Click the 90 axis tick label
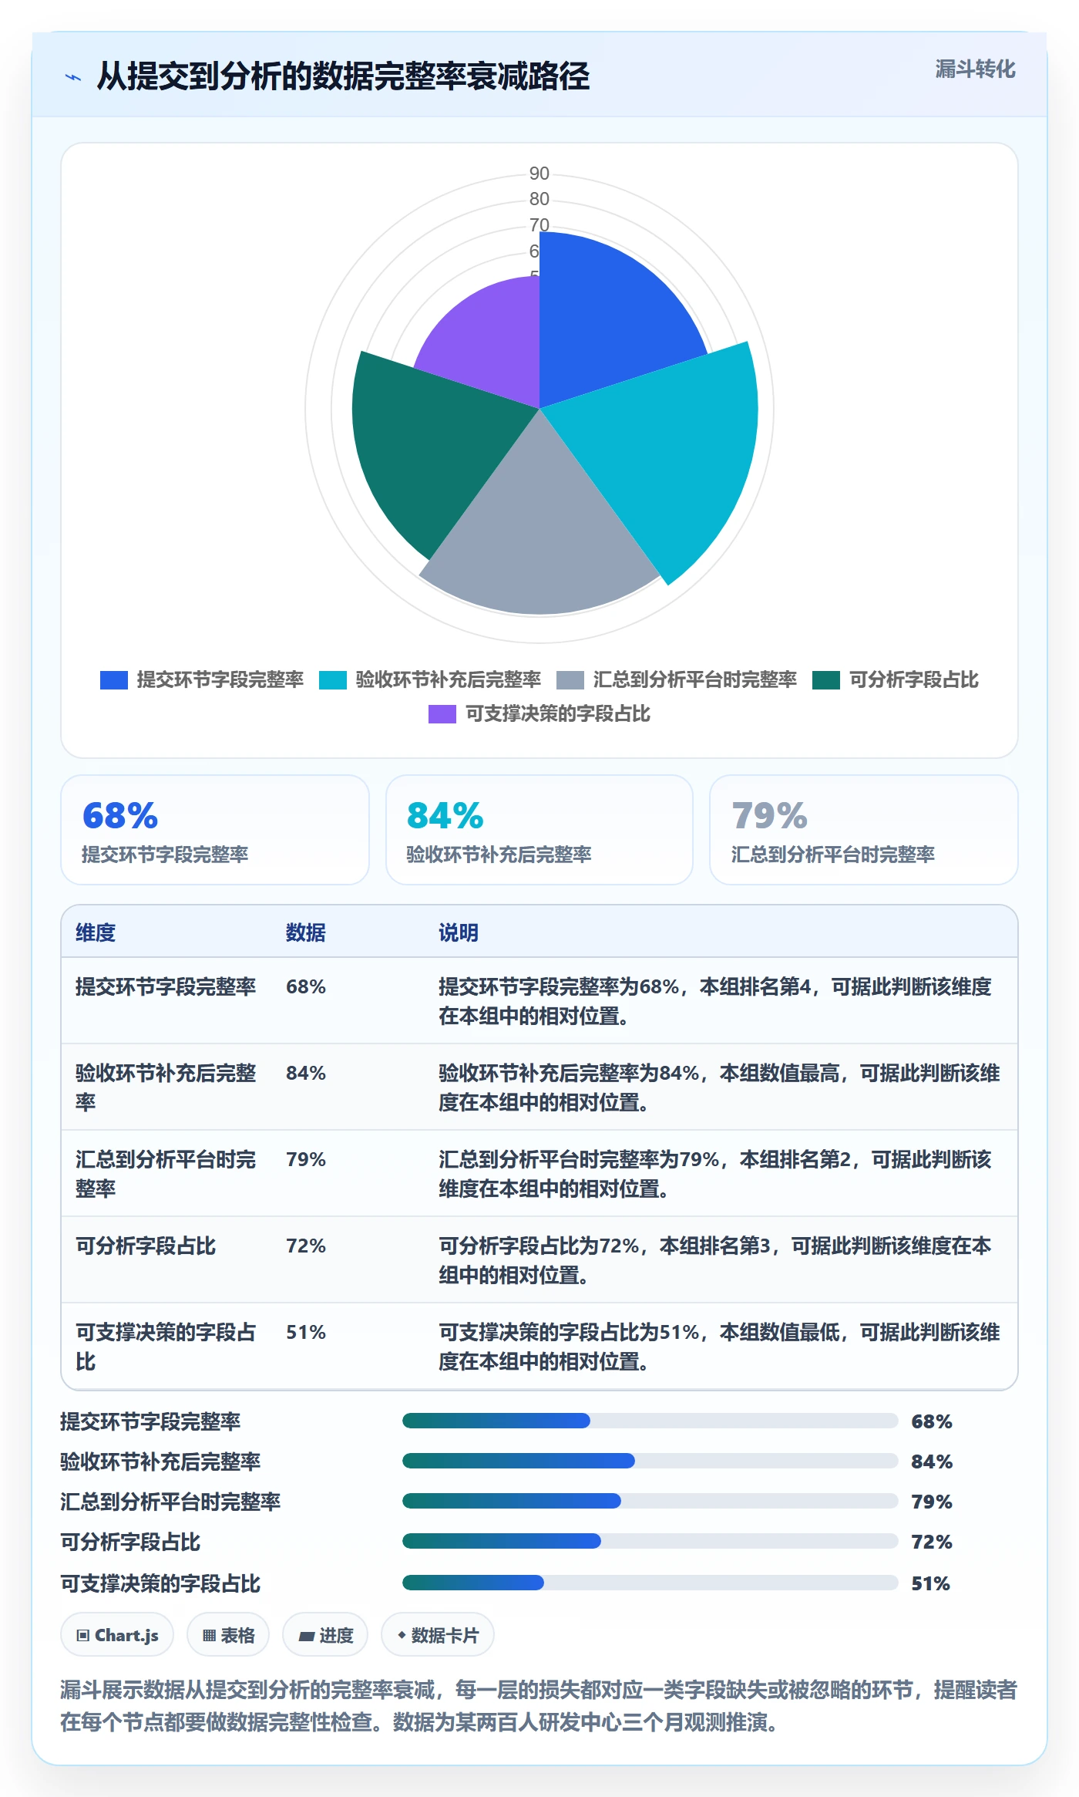The width and height of the screenshot is (1079, 1797). [539, 174]
